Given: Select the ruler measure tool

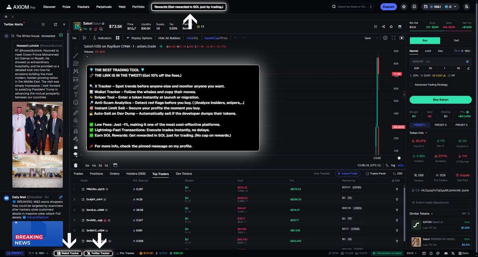Looking at the screenshot, I should [76, 113].
